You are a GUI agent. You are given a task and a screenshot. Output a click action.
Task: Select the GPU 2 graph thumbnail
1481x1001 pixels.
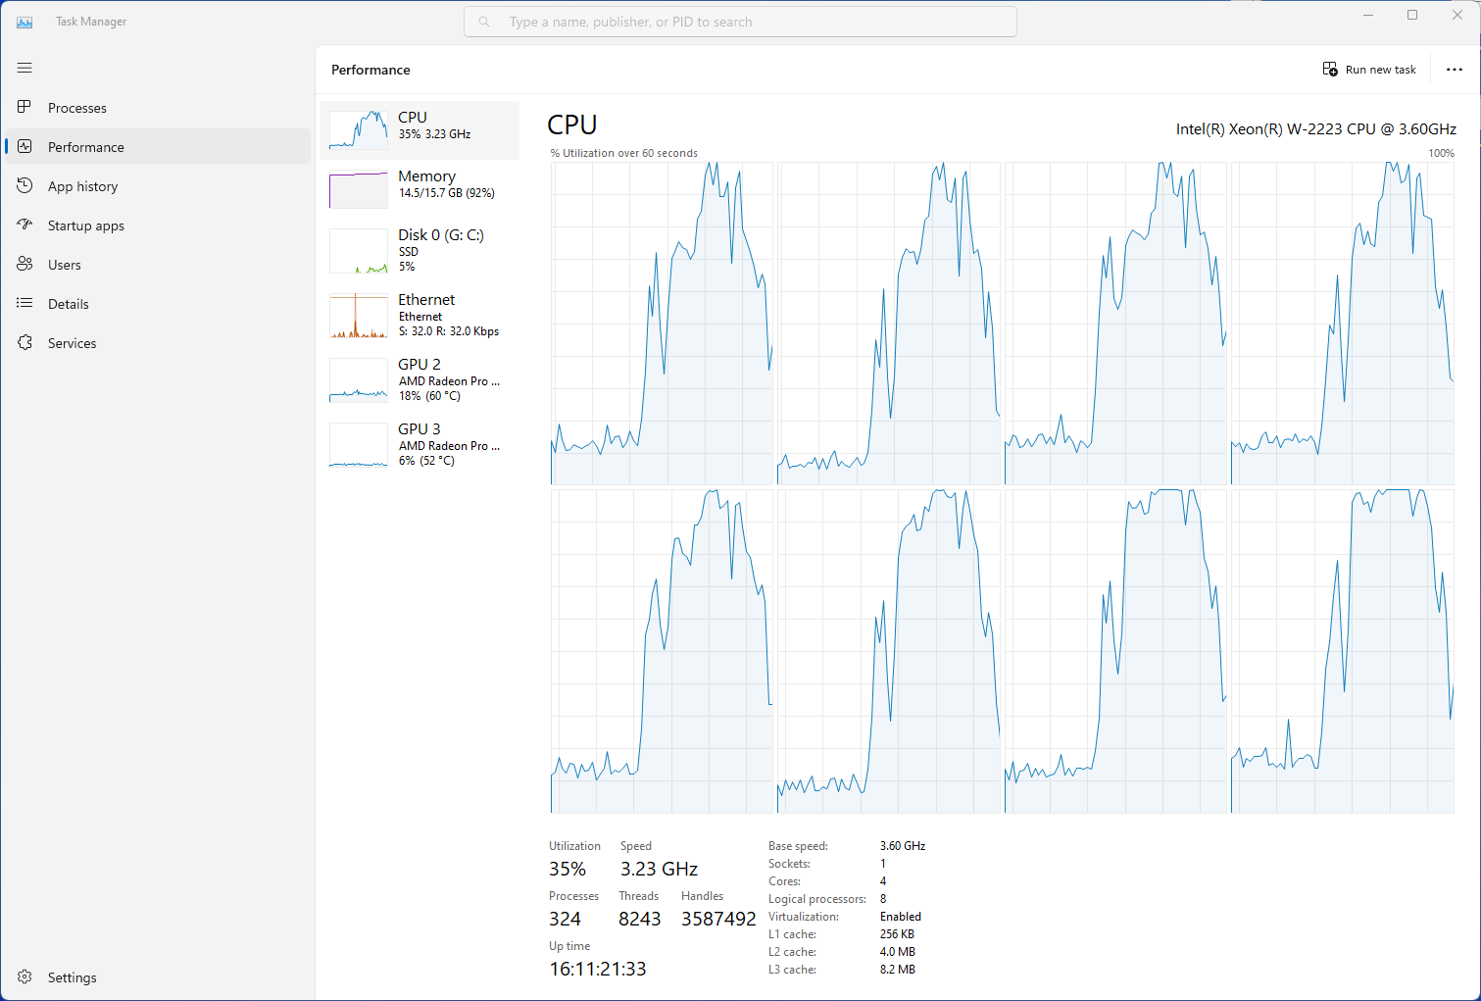pyautogui.click(x=359, y=380)
